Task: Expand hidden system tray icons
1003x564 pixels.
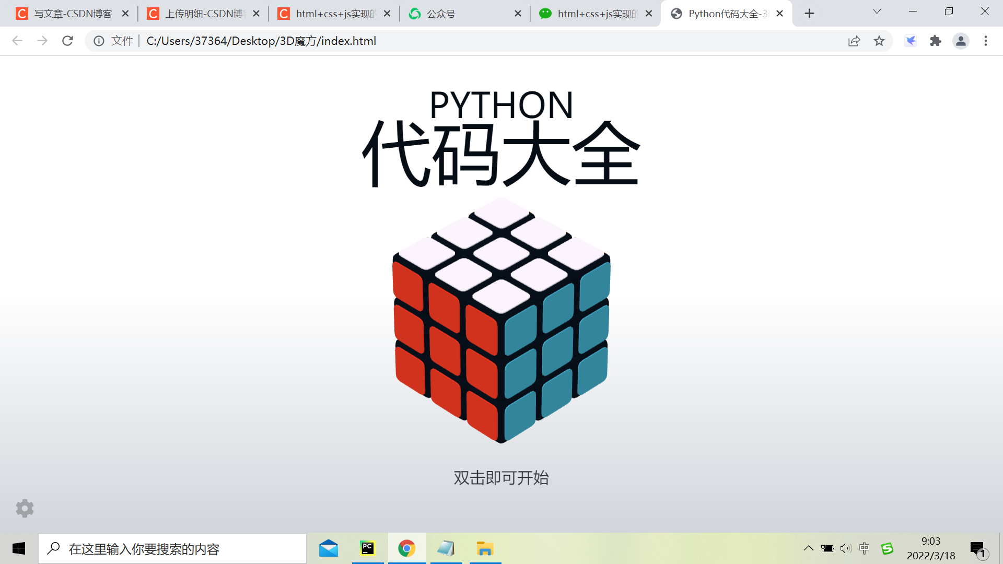Action: [x=808, y=548]
